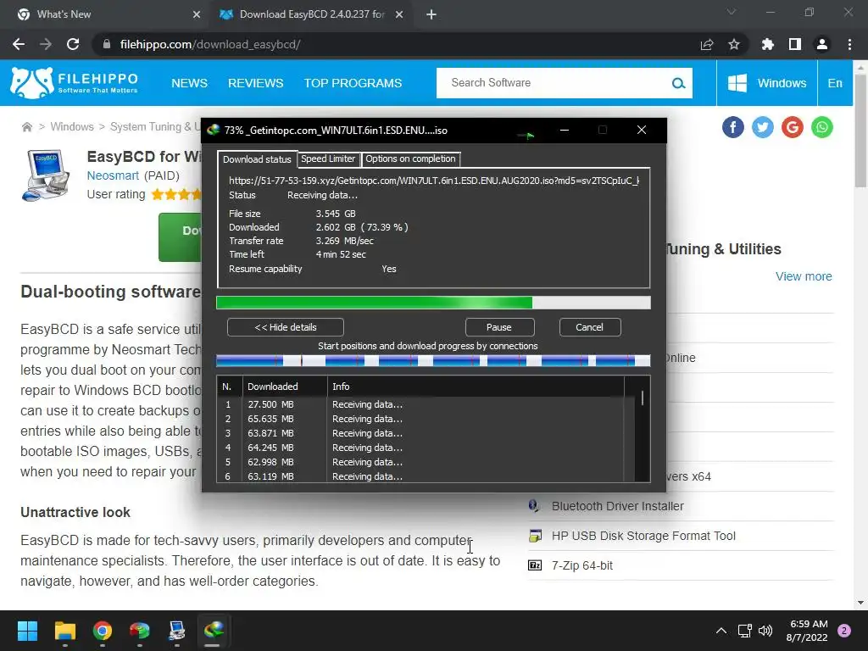Open the 7-Zip 64-bit link
The image size is (868, 651).
[582, 565]
